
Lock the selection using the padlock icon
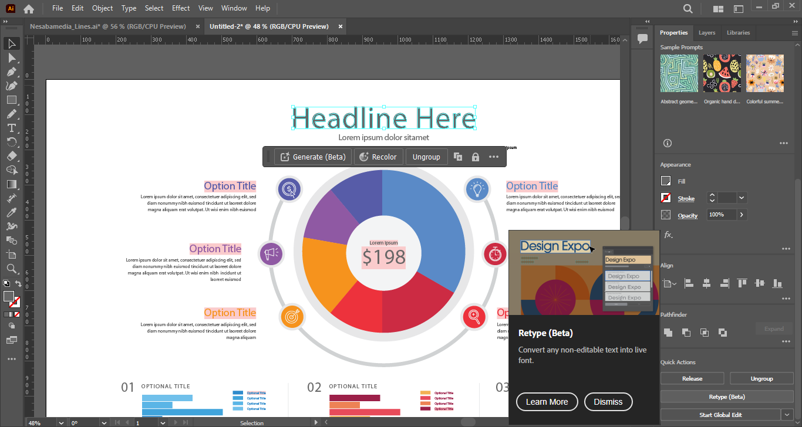476,157
